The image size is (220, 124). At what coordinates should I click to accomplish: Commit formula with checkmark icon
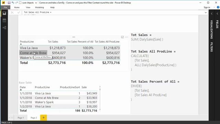[x=19, y=12]
